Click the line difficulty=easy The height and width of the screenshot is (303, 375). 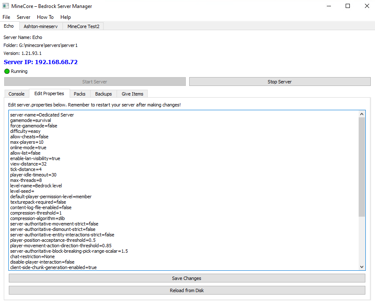coord(25,131)
